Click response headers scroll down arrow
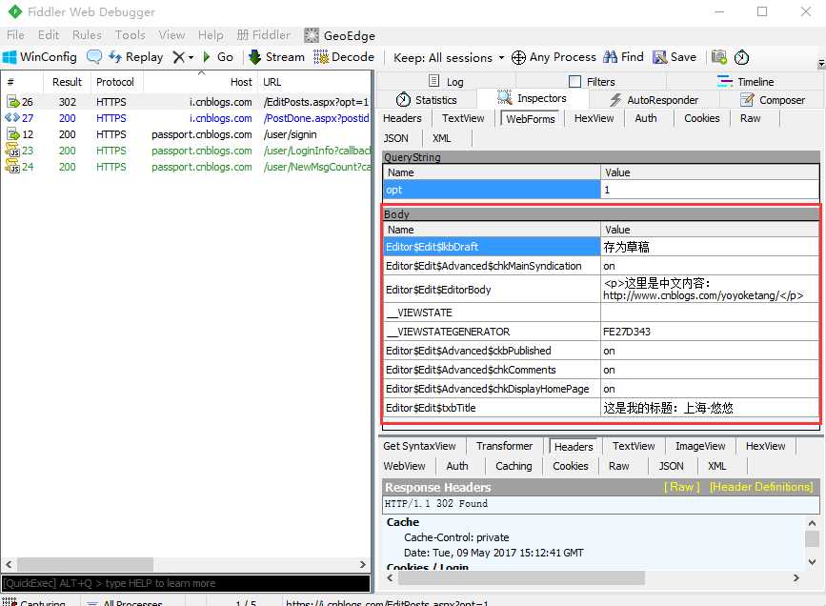826x606 pixels. pos(812,562)
